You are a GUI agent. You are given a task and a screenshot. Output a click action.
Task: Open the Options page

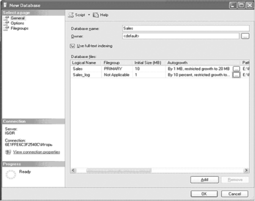(17, 23)
